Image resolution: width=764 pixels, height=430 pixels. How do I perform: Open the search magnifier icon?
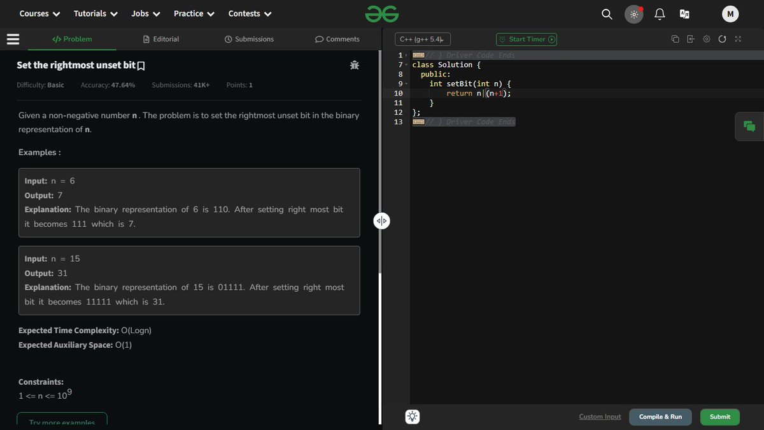tap(607, 14)
